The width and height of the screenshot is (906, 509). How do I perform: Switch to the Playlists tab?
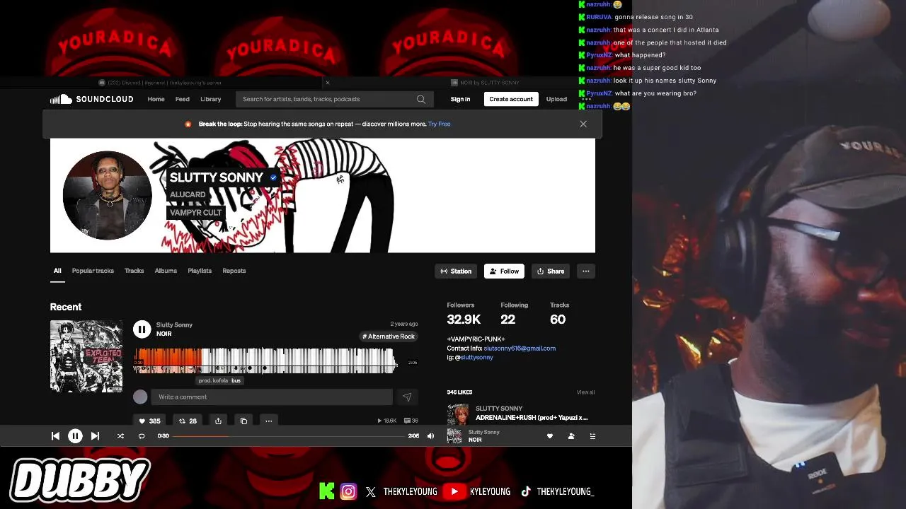(x=200, y=271)
